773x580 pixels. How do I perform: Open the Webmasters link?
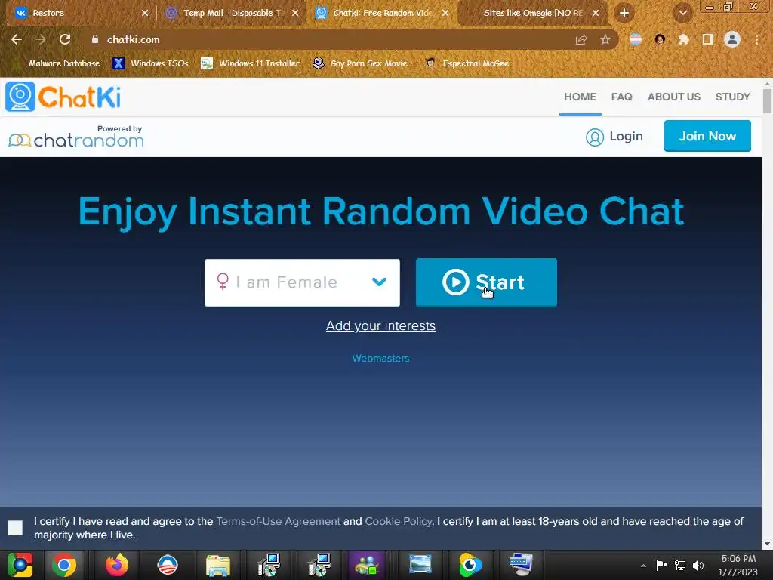pos(380,359)
